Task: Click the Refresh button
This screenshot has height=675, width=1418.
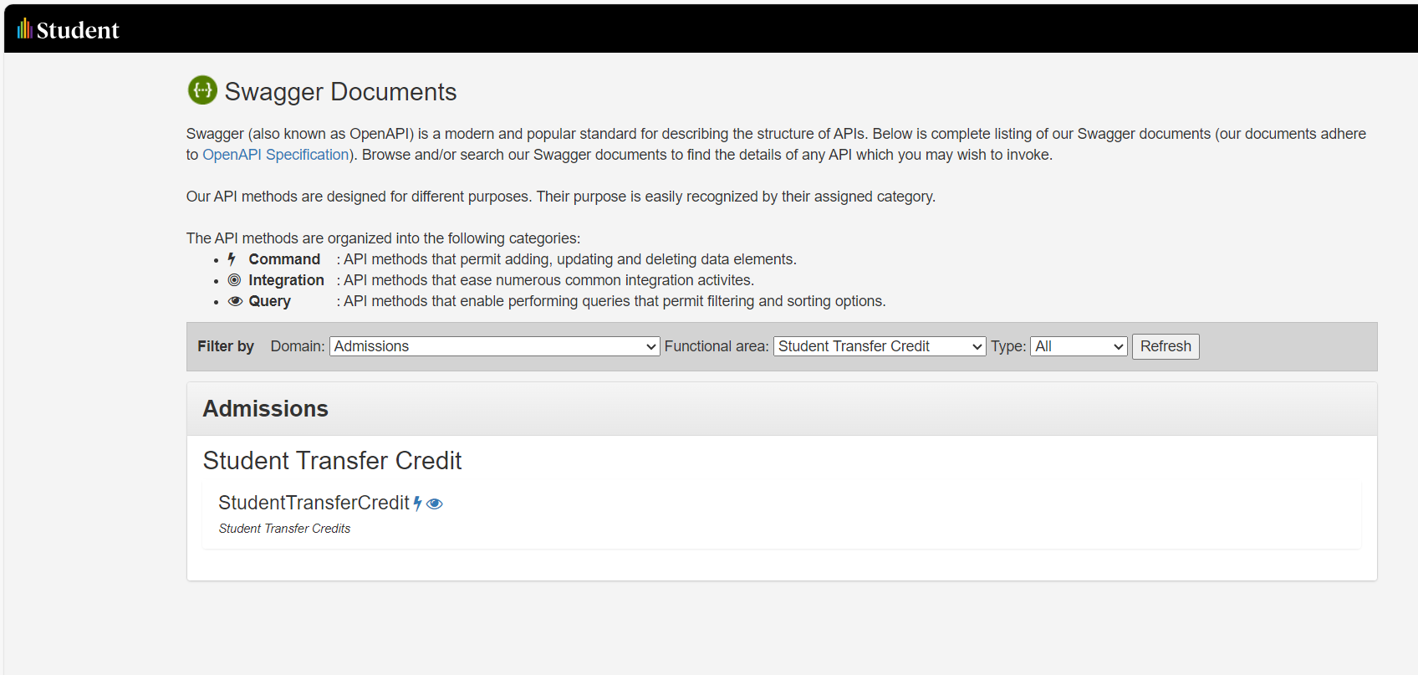Action: [1166, 346]
